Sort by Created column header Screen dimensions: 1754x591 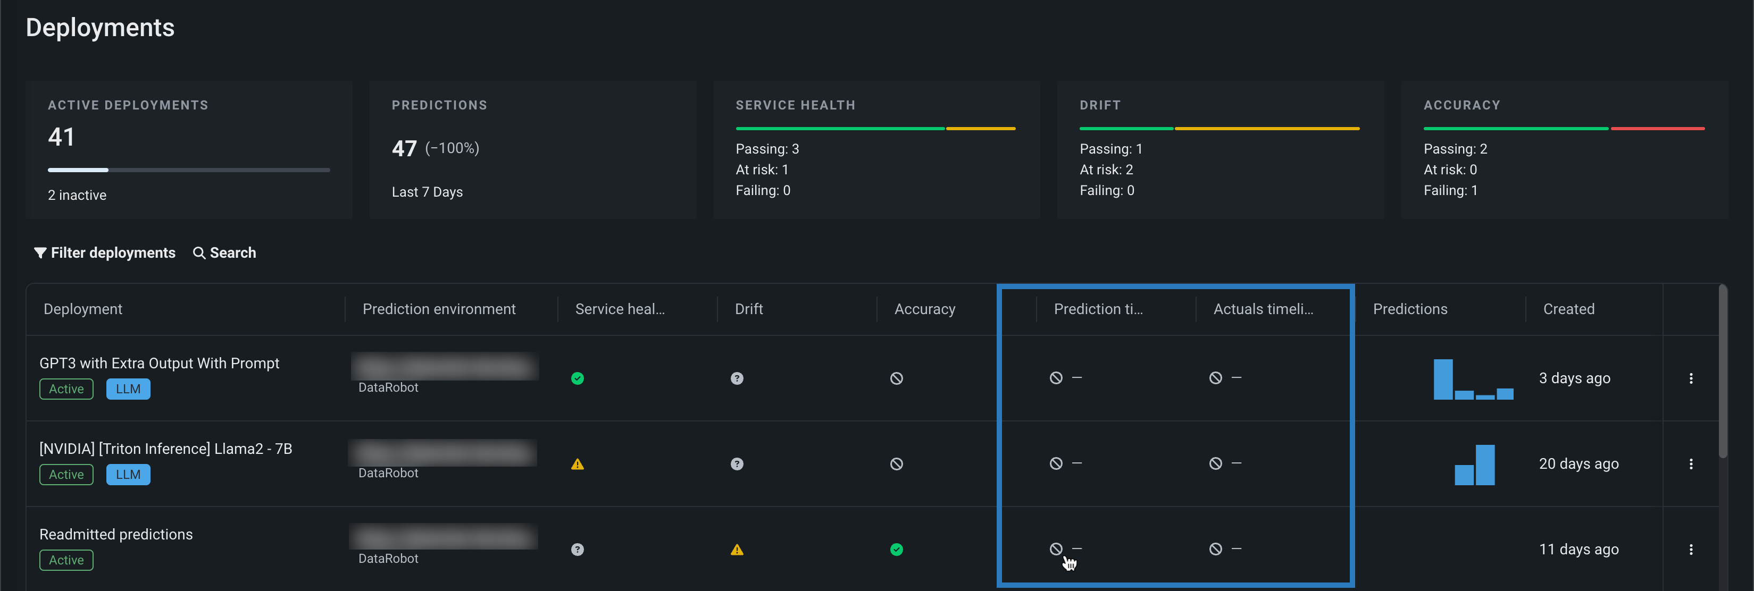point(1568,309)
